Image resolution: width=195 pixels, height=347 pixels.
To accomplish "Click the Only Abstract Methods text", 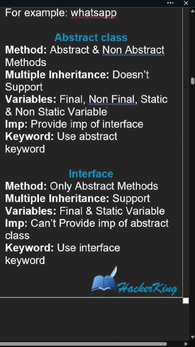I will [104, 186].
